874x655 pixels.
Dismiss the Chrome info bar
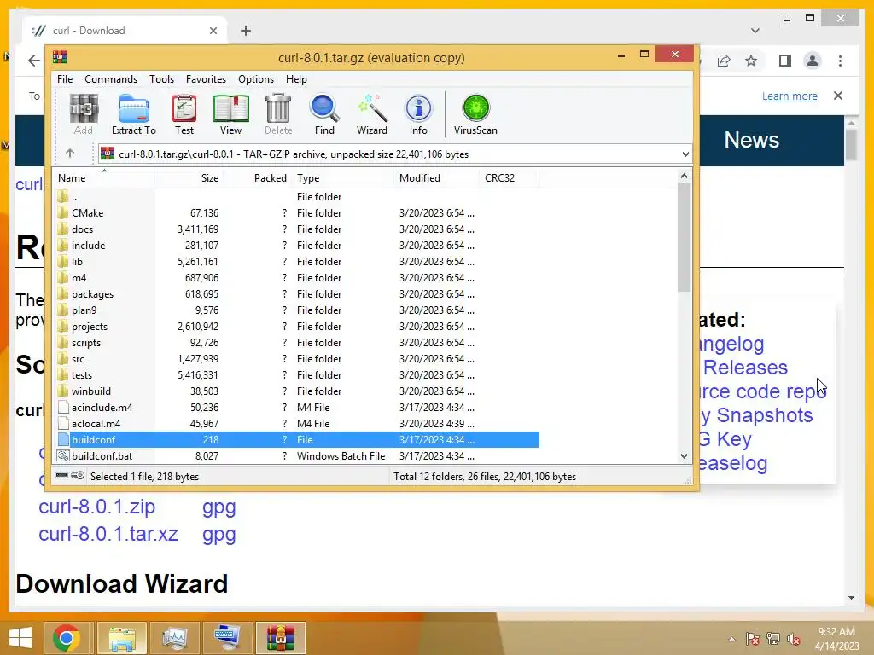[x=838, y=96]
